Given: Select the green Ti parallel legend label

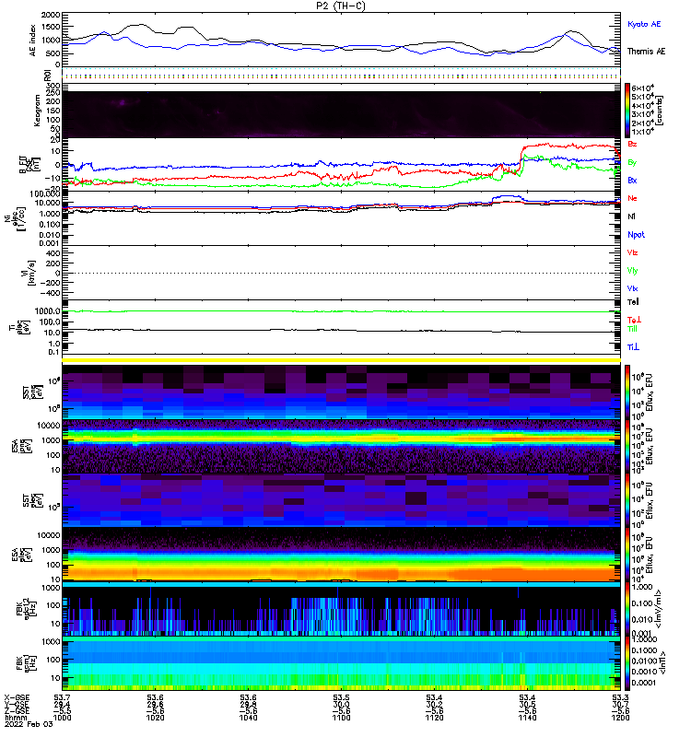Looking at the screenshot, I should click(x=632, y=329).
